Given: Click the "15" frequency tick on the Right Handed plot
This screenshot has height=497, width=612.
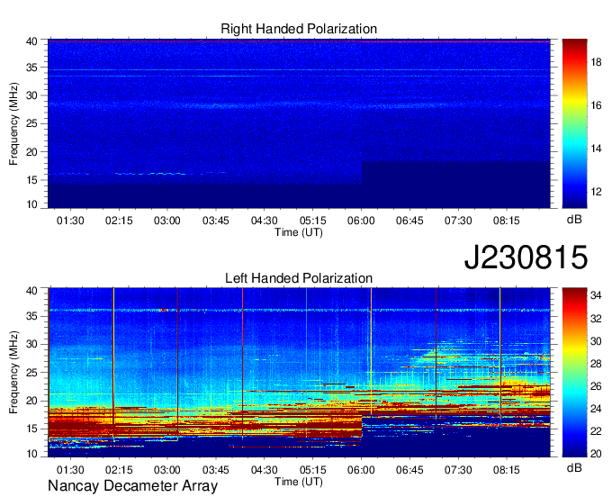Looking at the screenshot, I should pyautogui.click(x=31, y=180).
